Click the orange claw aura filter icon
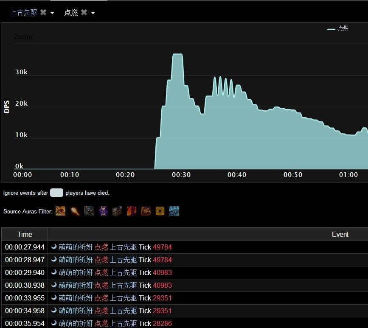Screen dimensions: 368x328 pos(61,211)
